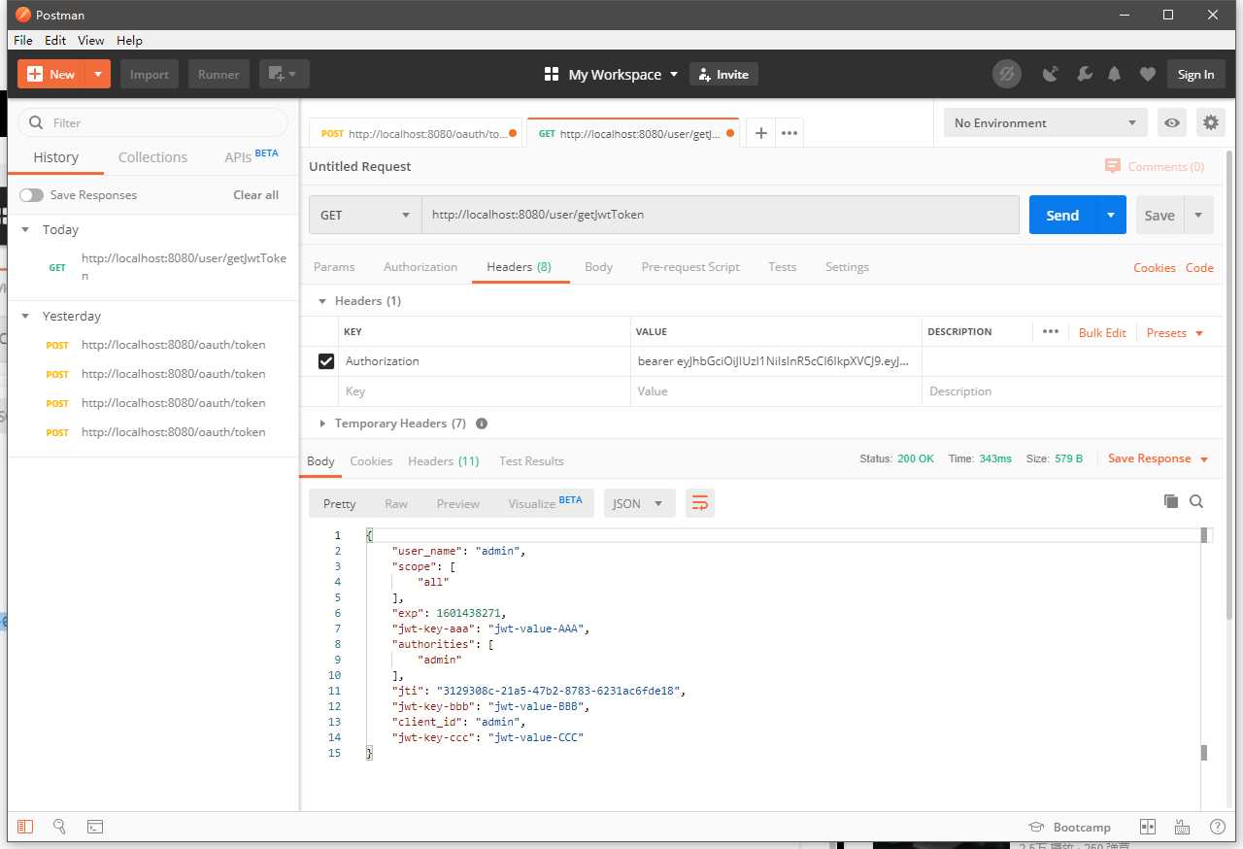Collapse the Headers (1) section
The width and height of the screenshot is (1243, 849).
pyautogui.click(x=323, y=301)
